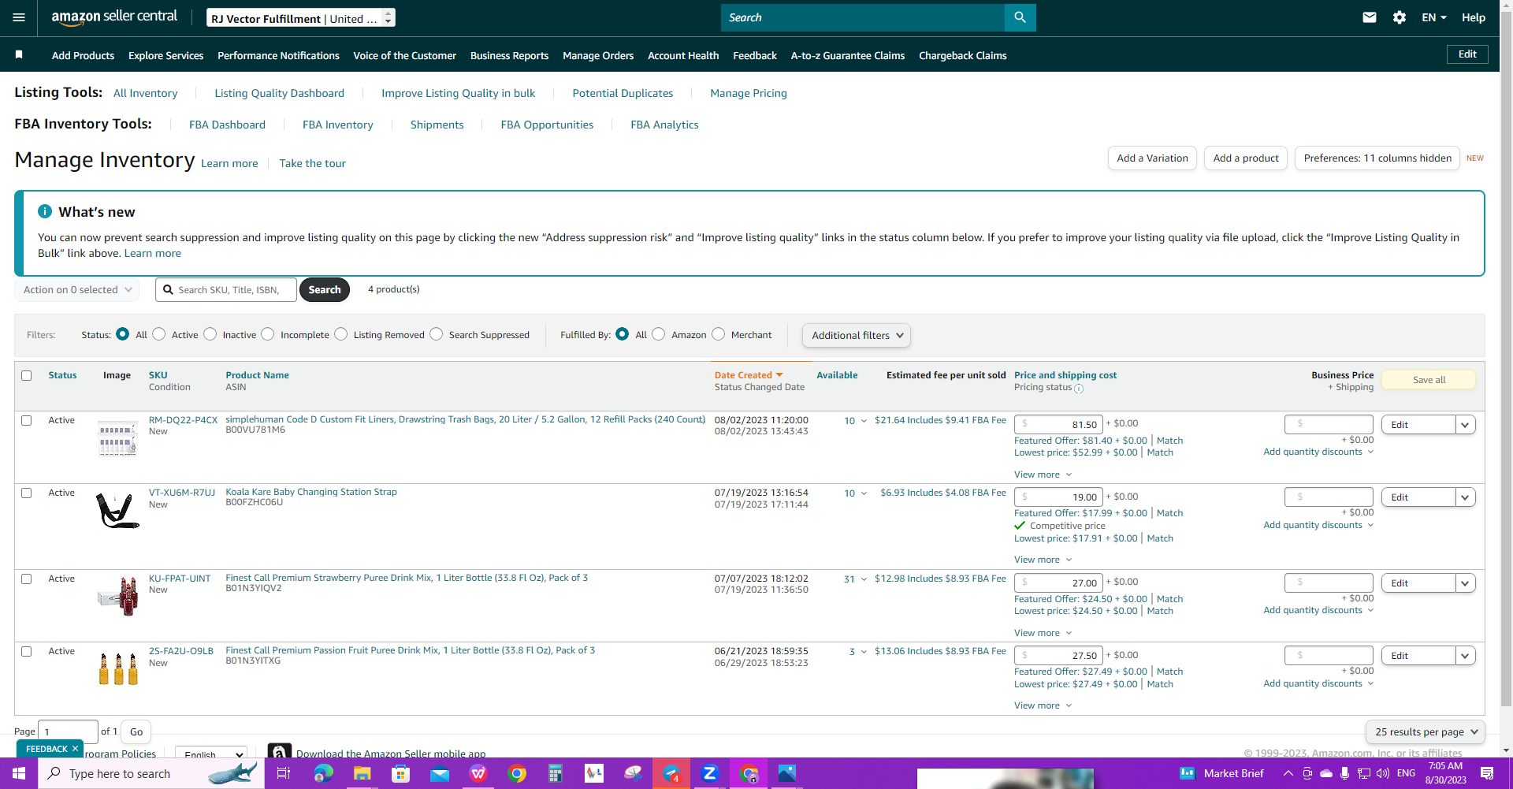Image resolution: width=1513 pixels, height=789 pixels.
Task: Open the Windows notification center icon
Action: click(1487, 773)
